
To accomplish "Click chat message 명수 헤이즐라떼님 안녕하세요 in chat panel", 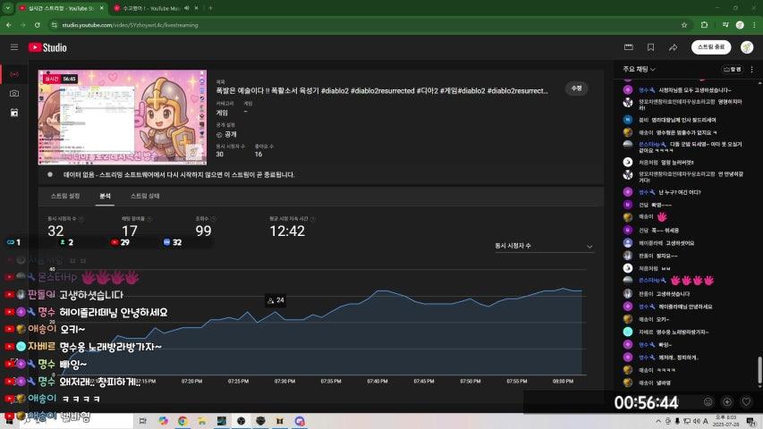I will (x=674, y=307).
